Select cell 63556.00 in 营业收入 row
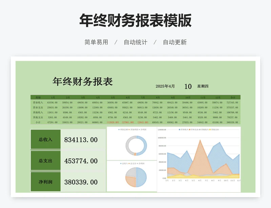The image size is (271, 208). pos(53,102)
